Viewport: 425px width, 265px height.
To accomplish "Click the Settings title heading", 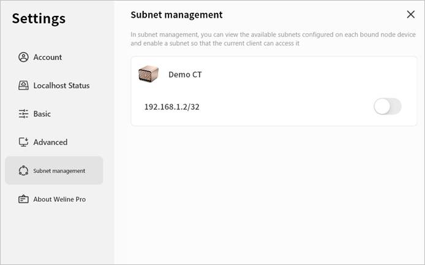I will pos(39,18).
